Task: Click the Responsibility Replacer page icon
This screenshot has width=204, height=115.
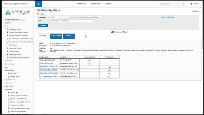Action: [8, 48]
